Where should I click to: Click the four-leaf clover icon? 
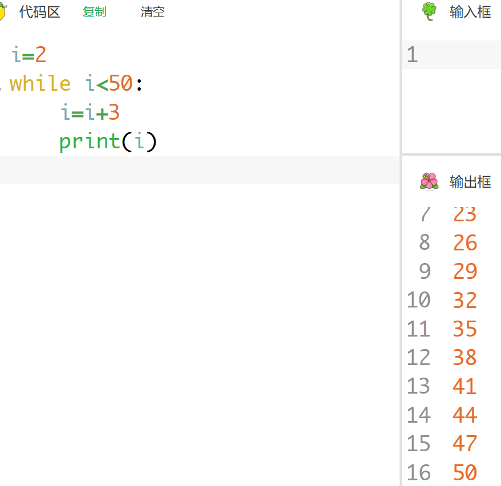click(429, 12)
